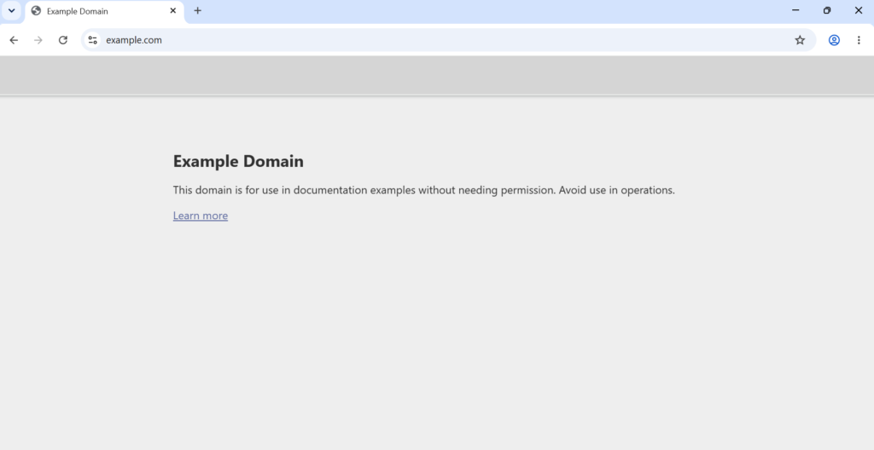Follow the Learn more link
874x450 pixels.
click(x=200, y=216)
